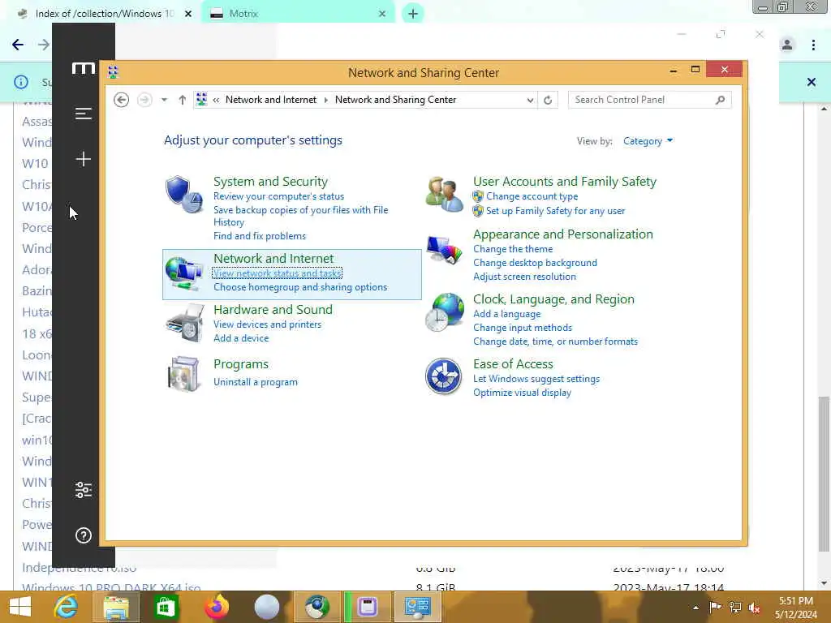831x623 pixels.
Task: Click the browser page vertical scrollbar
Action: (824, 473)
